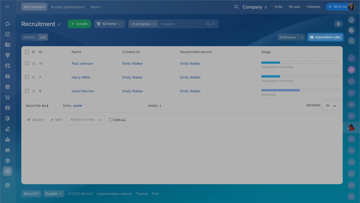This screenshot has width=360, height=203.
Task: Tick the select-all checkbox in table header
Action: [x=27, y=52]
